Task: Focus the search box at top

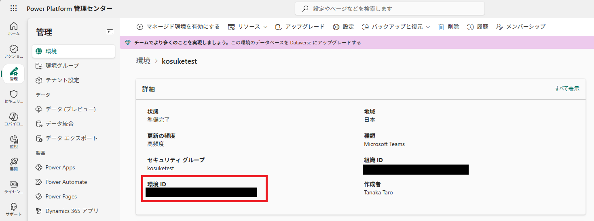Action: (x=390, y=8)
